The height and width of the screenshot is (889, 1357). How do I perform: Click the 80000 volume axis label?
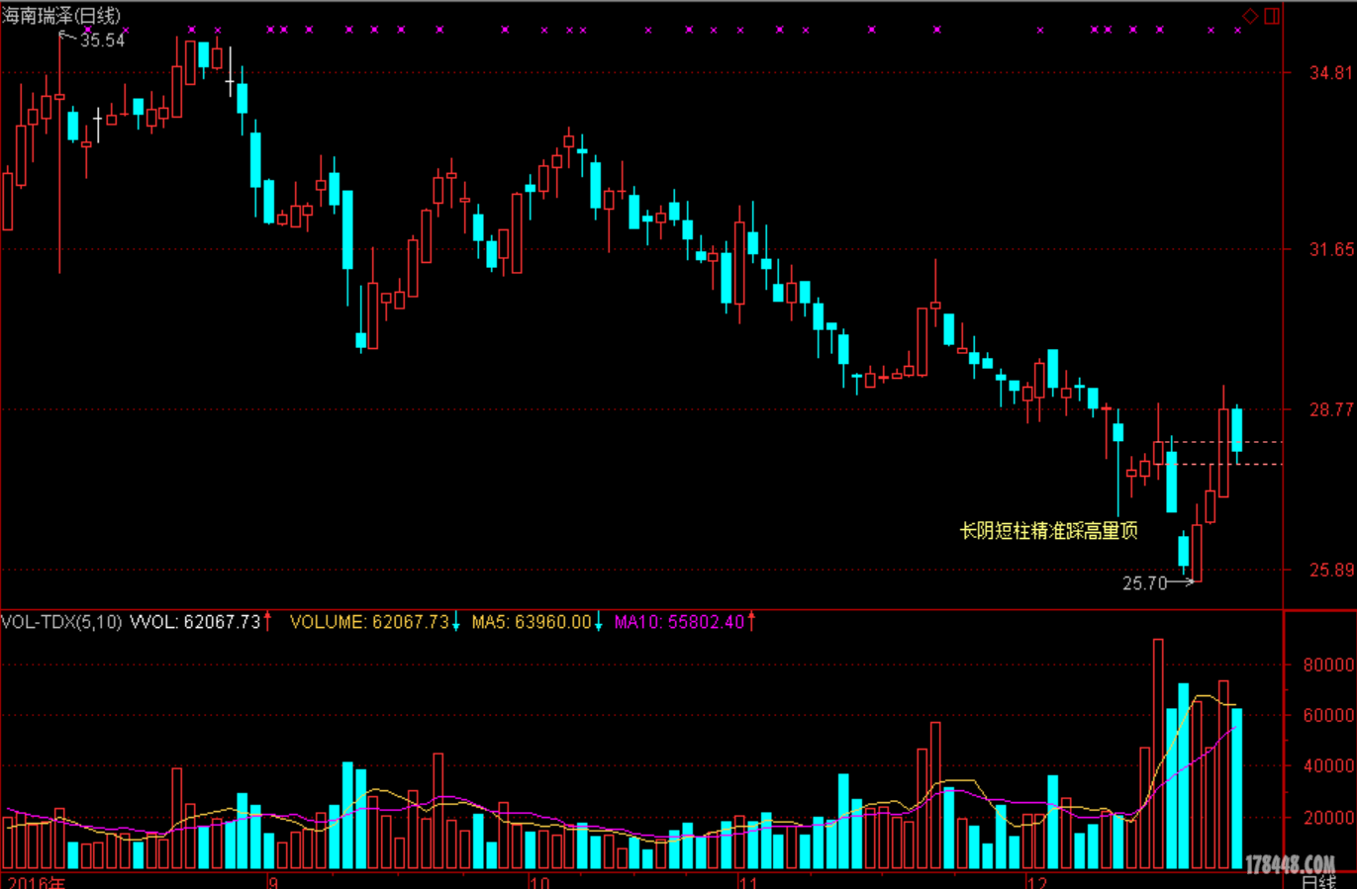coord(1329,666)
